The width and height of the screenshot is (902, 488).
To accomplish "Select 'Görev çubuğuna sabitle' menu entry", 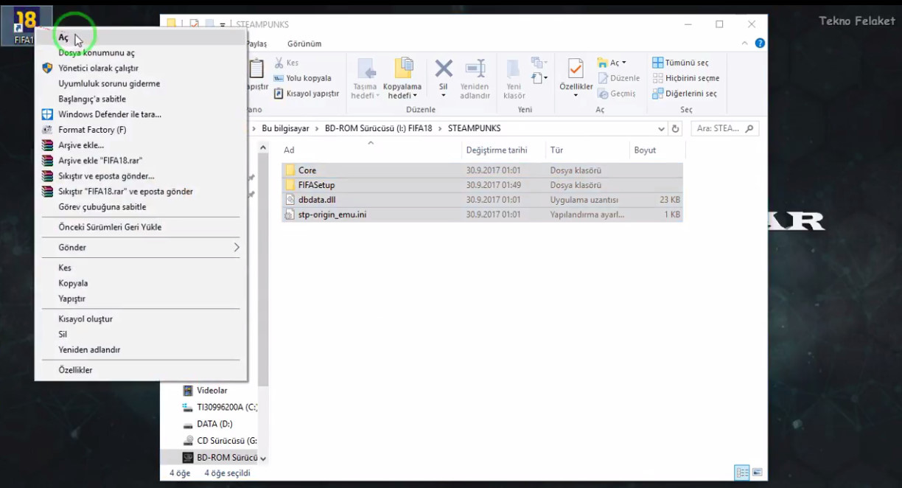I will click(141, 207).
